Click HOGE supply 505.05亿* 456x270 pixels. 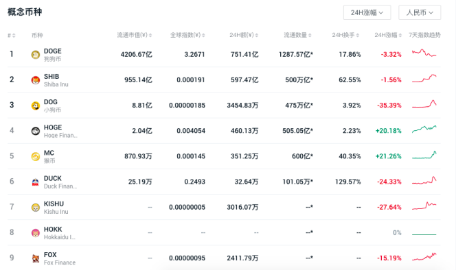point(298,131)
